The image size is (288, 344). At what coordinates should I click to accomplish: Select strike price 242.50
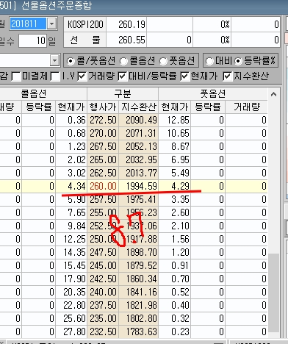[x=103, y=279]
